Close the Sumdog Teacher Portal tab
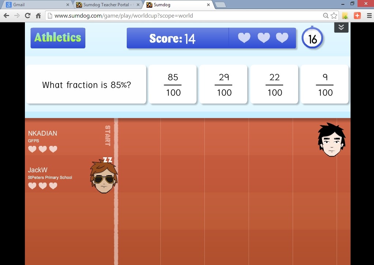 (138, 5)
